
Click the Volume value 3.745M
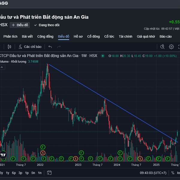[x=33, y=61]
